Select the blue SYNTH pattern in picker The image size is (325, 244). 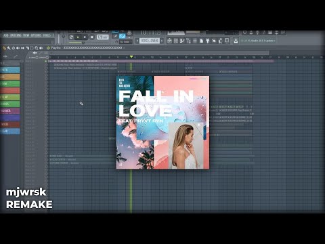[x=9, y=70]
